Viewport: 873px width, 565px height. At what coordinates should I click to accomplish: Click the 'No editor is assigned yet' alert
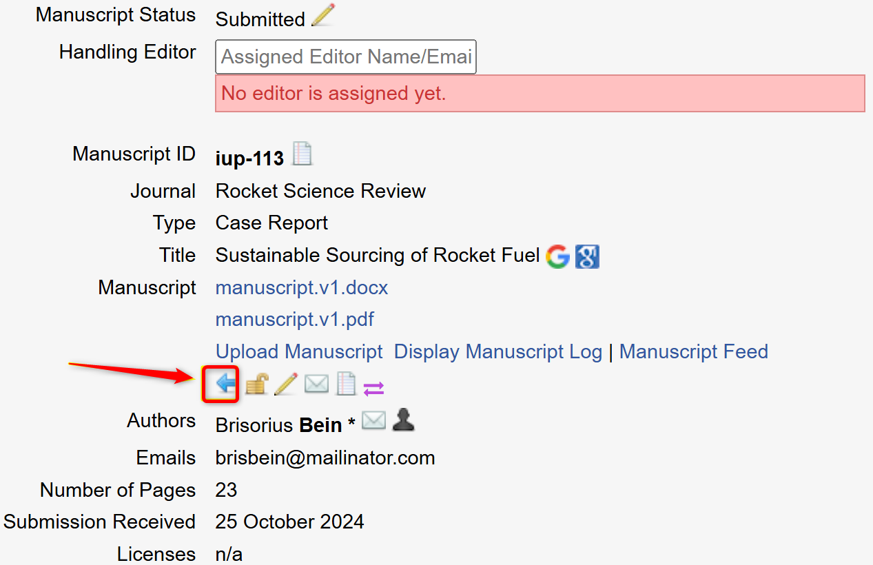(540, 93)
